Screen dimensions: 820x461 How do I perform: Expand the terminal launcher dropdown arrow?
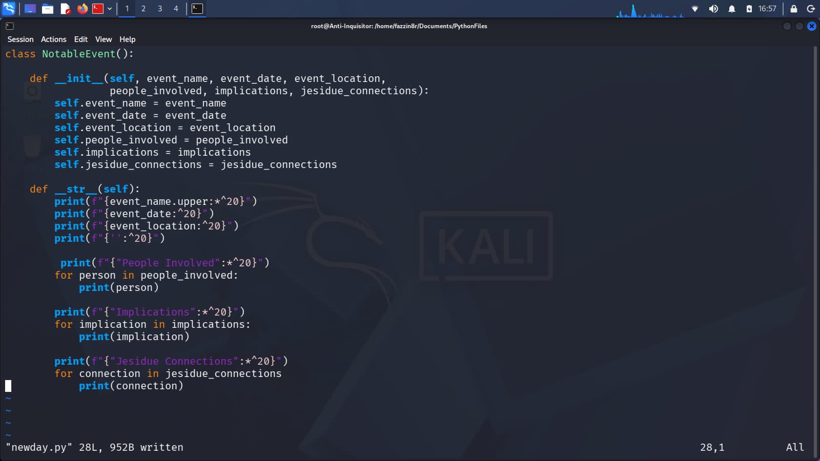[x=110, y=9]
